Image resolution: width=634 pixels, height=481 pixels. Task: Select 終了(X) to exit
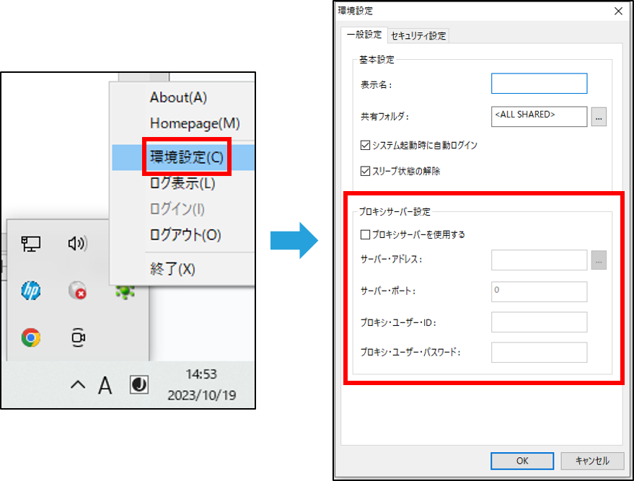172,269
